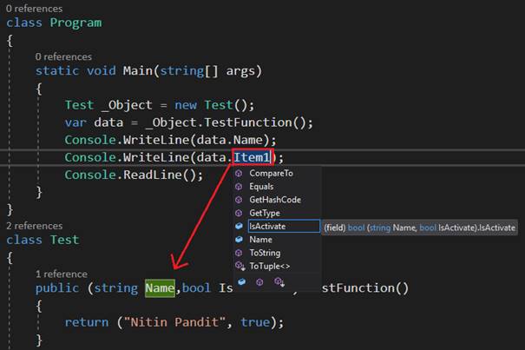The height and width of the screenshot is (350, 525).
Task: Open the 0 references lens above Main
Action: point(63,56)
